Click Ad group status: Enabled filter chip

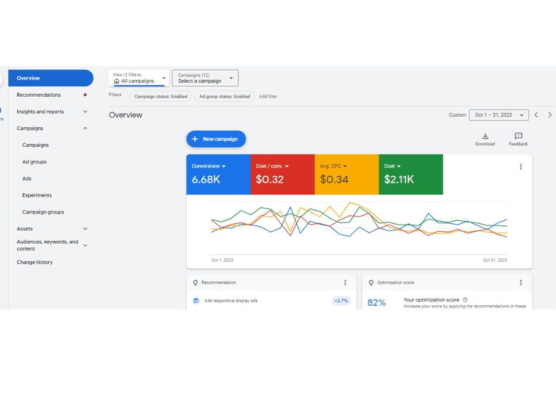225,96
